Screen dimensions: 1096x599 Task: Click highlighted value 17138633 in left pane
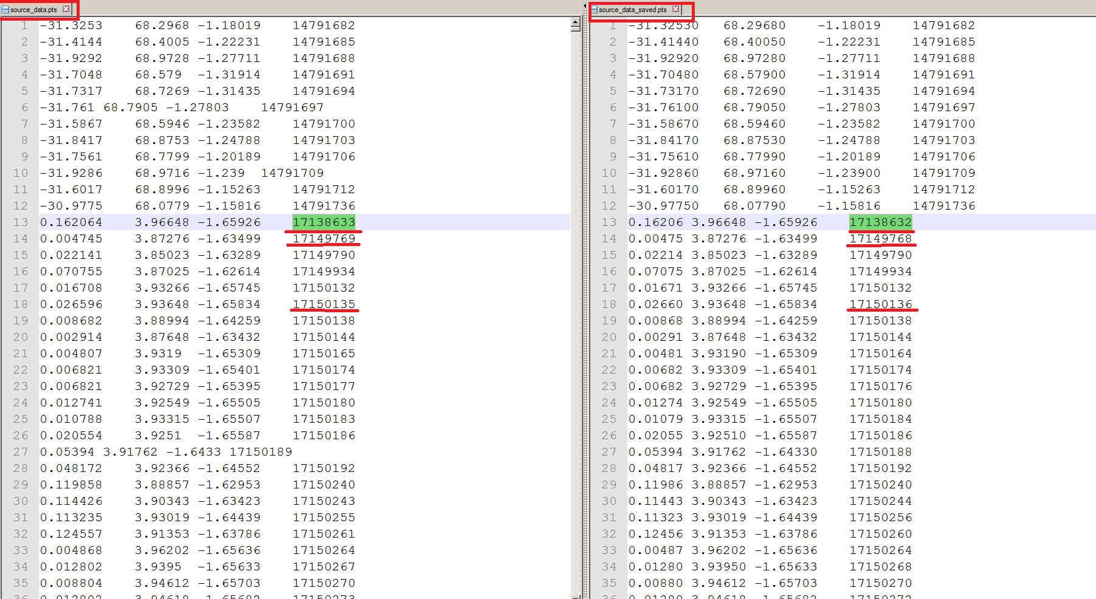[x=323, y=222]
